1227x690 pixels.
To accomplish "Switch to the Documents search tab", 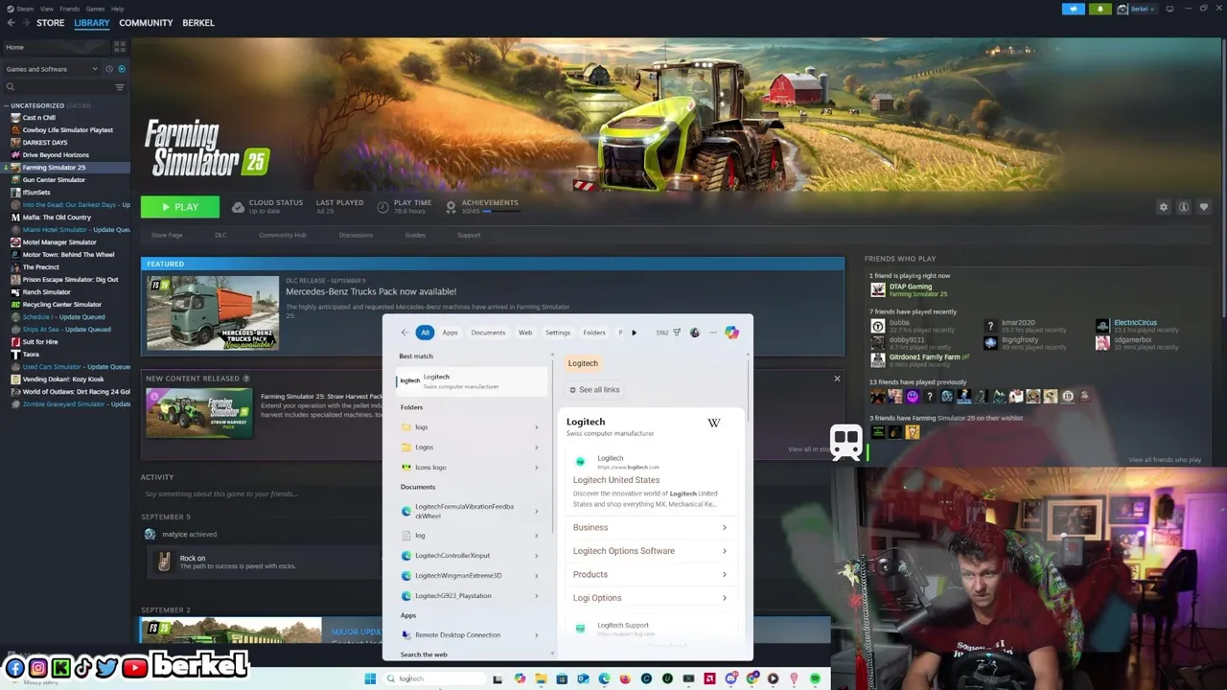I will point(488,333).
